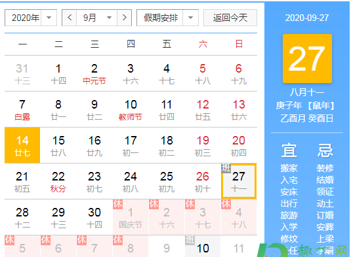Open the 2020年 year dropdown
Image resolution: width=351 pixels, height=257 pixels.
click(31, 18)
